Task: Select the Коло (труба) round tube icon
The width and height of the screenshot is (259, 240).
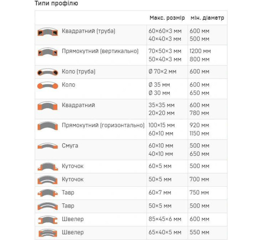Action: [x=48, y=72]
